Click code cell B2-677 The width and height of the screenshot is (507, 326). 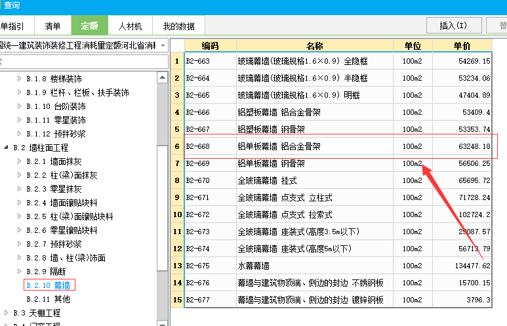pyautogui.click(x=210, y=300)
